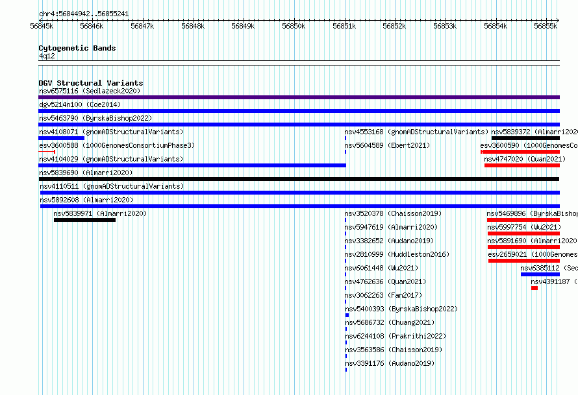Click nsv5839690 (Almarri2020) label

(86, 173)
